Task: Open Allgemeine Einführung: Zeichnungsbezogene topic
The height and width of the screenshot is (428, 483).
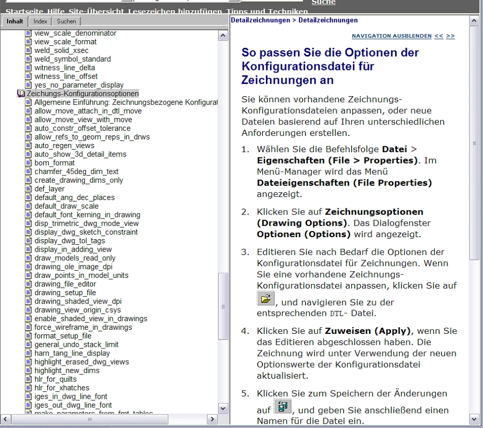Action: point(126,102)
